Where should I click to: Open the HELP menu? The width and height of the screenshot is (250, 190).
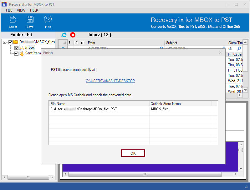tap(34, 10)
